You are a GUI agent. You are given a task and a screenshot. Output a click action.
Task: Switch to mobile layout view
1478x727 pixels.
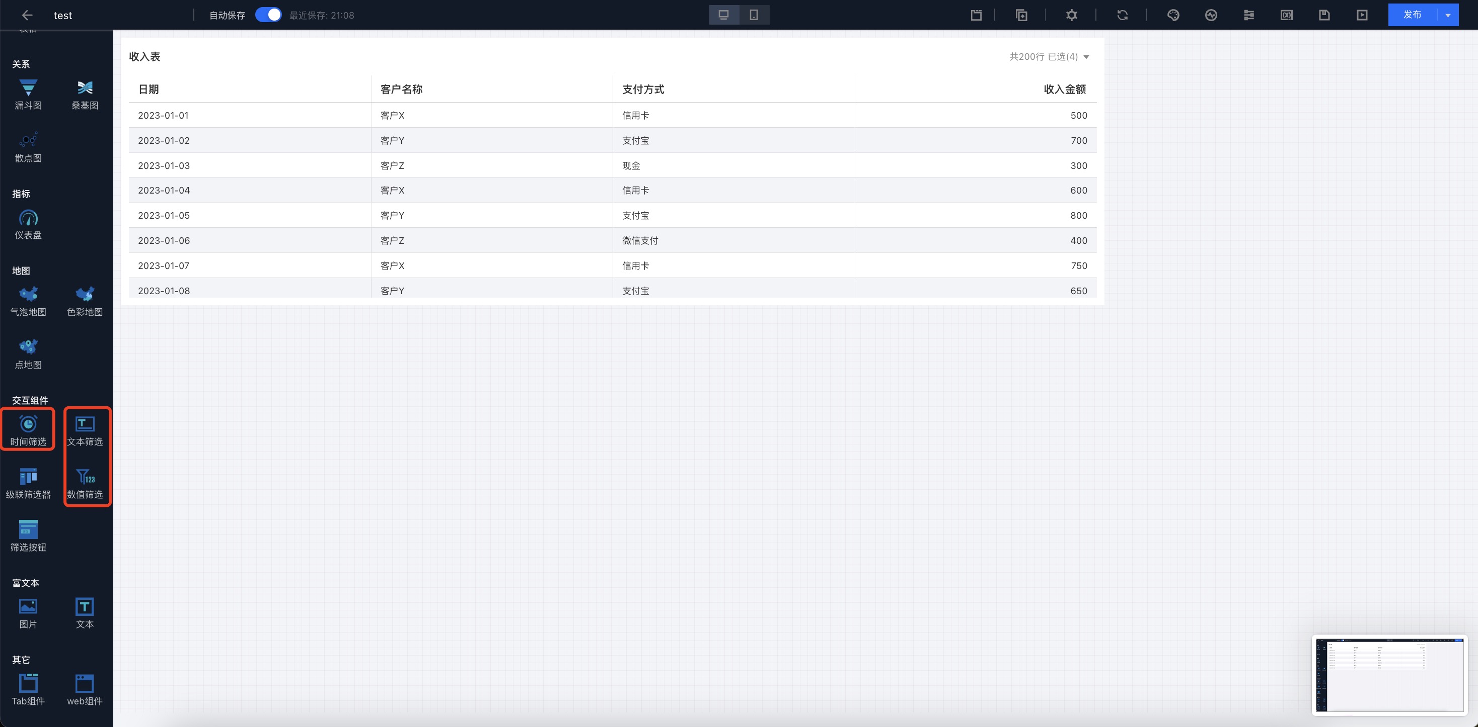pyautogui.click(x=754, y=15)
